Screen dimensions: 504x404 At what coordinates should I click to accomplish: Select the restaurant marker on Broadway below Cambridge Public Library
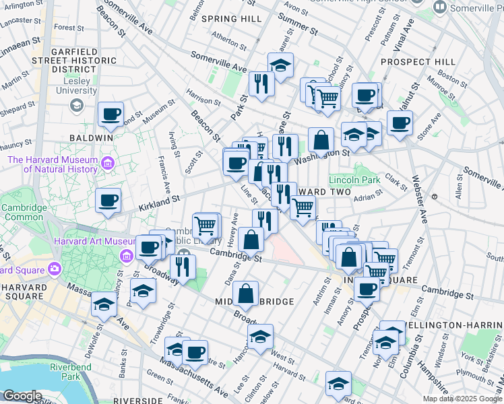[183, 269]
